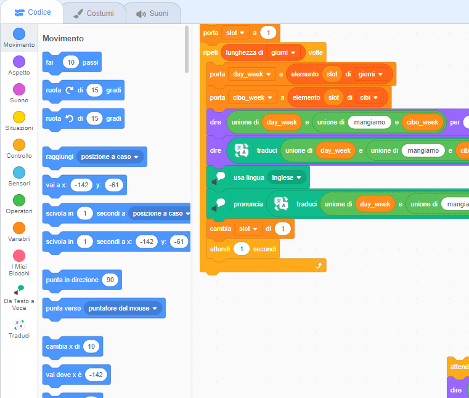Open 'puntatore del mouse' dropdown
The image size is (469, 398).
pyautogui.click(x=123, y=308)
